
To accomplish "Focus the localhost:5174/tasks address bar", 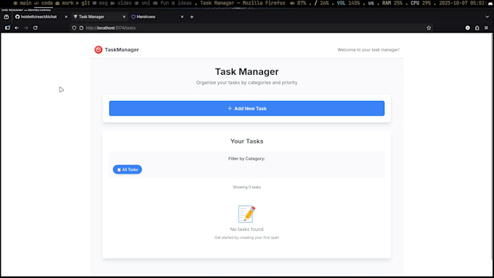I will pyautogui.click(x=252, y=28).
